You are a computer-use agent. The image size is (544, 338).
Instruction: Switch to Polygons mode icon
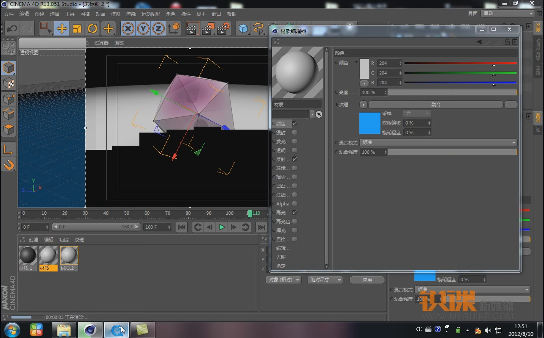point(9,129)
